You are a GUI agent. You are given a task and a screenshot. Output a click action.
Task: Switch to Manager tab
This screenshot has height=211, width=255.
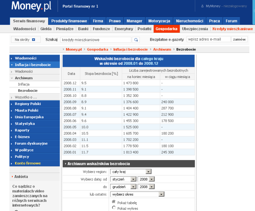pos(134,21)
